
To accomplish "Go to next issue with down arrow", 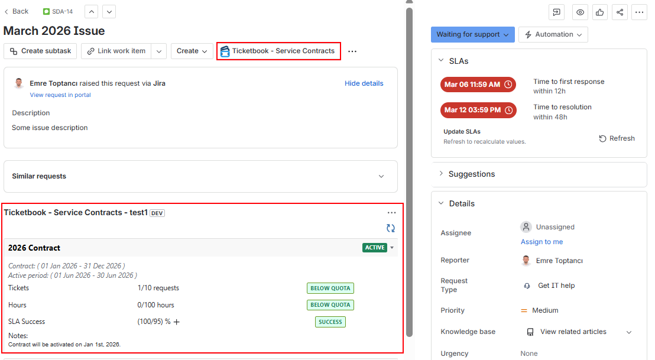I will coord(109,12).
